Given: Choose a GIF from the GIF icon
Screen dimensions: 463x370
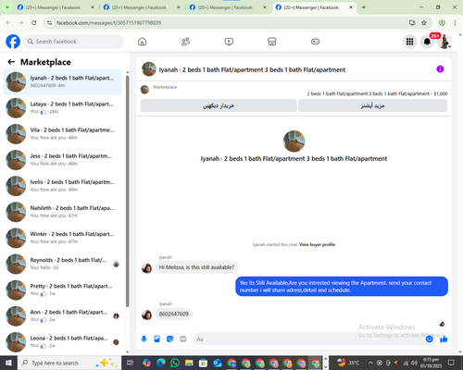Looking at the screenshot, I should [183, 339].
